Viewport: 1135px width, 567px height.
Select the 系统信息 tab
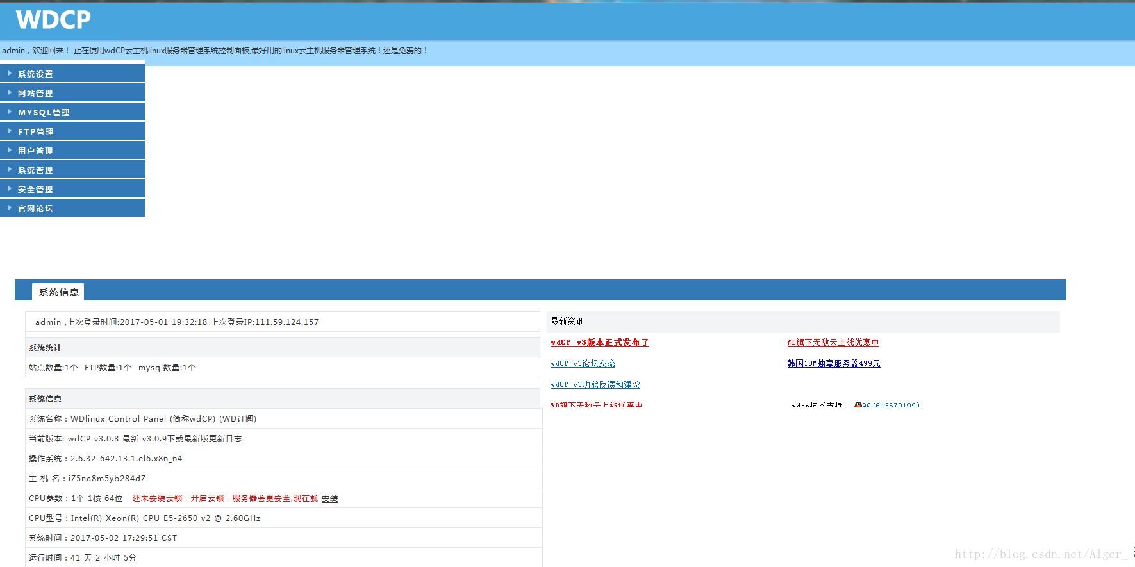pyautogui.click(x=58, y=292)
